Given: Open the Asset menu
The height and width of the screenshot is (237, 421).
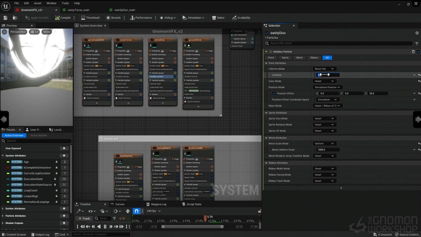Looking at the screenshot, I should point(37,3).
